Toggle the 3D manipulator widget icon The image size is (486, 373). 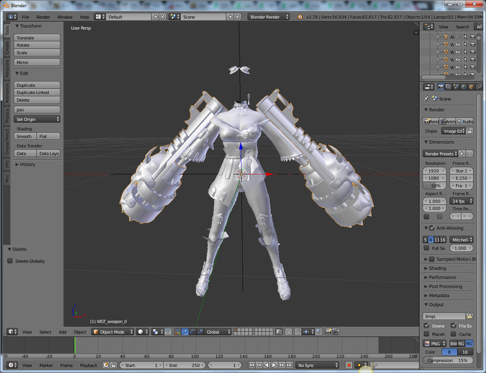pos(178,332)
